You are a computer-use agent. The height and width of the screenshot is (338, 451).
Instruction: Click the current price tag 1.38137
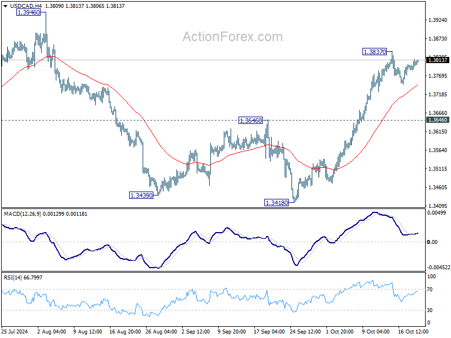tap(437, 60)
